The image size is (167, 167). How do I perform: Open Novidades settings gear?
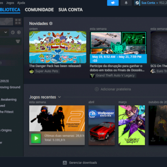(x=51, y=23)
